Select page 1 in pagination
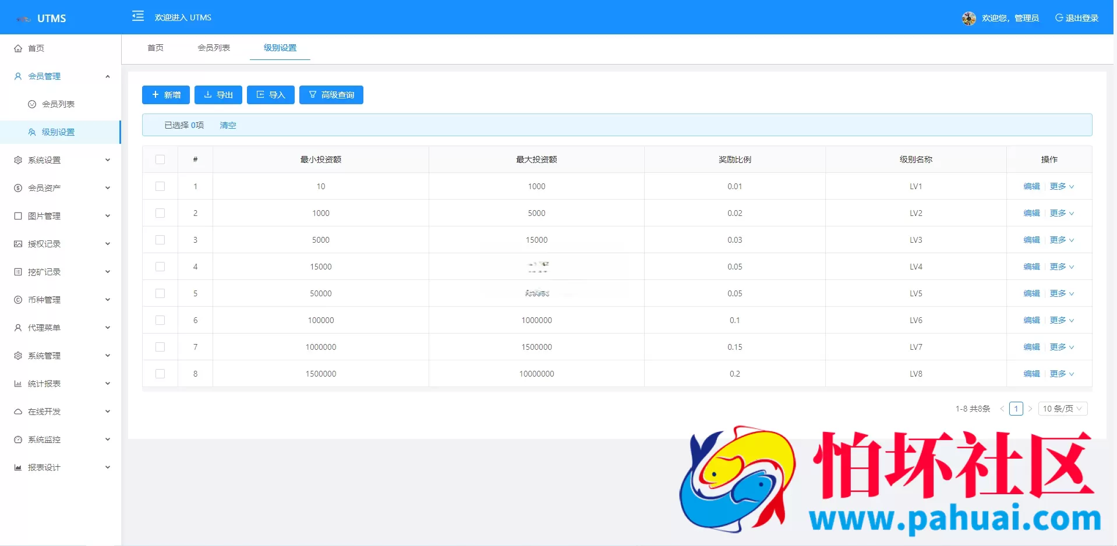 (x=1016, y=409)
